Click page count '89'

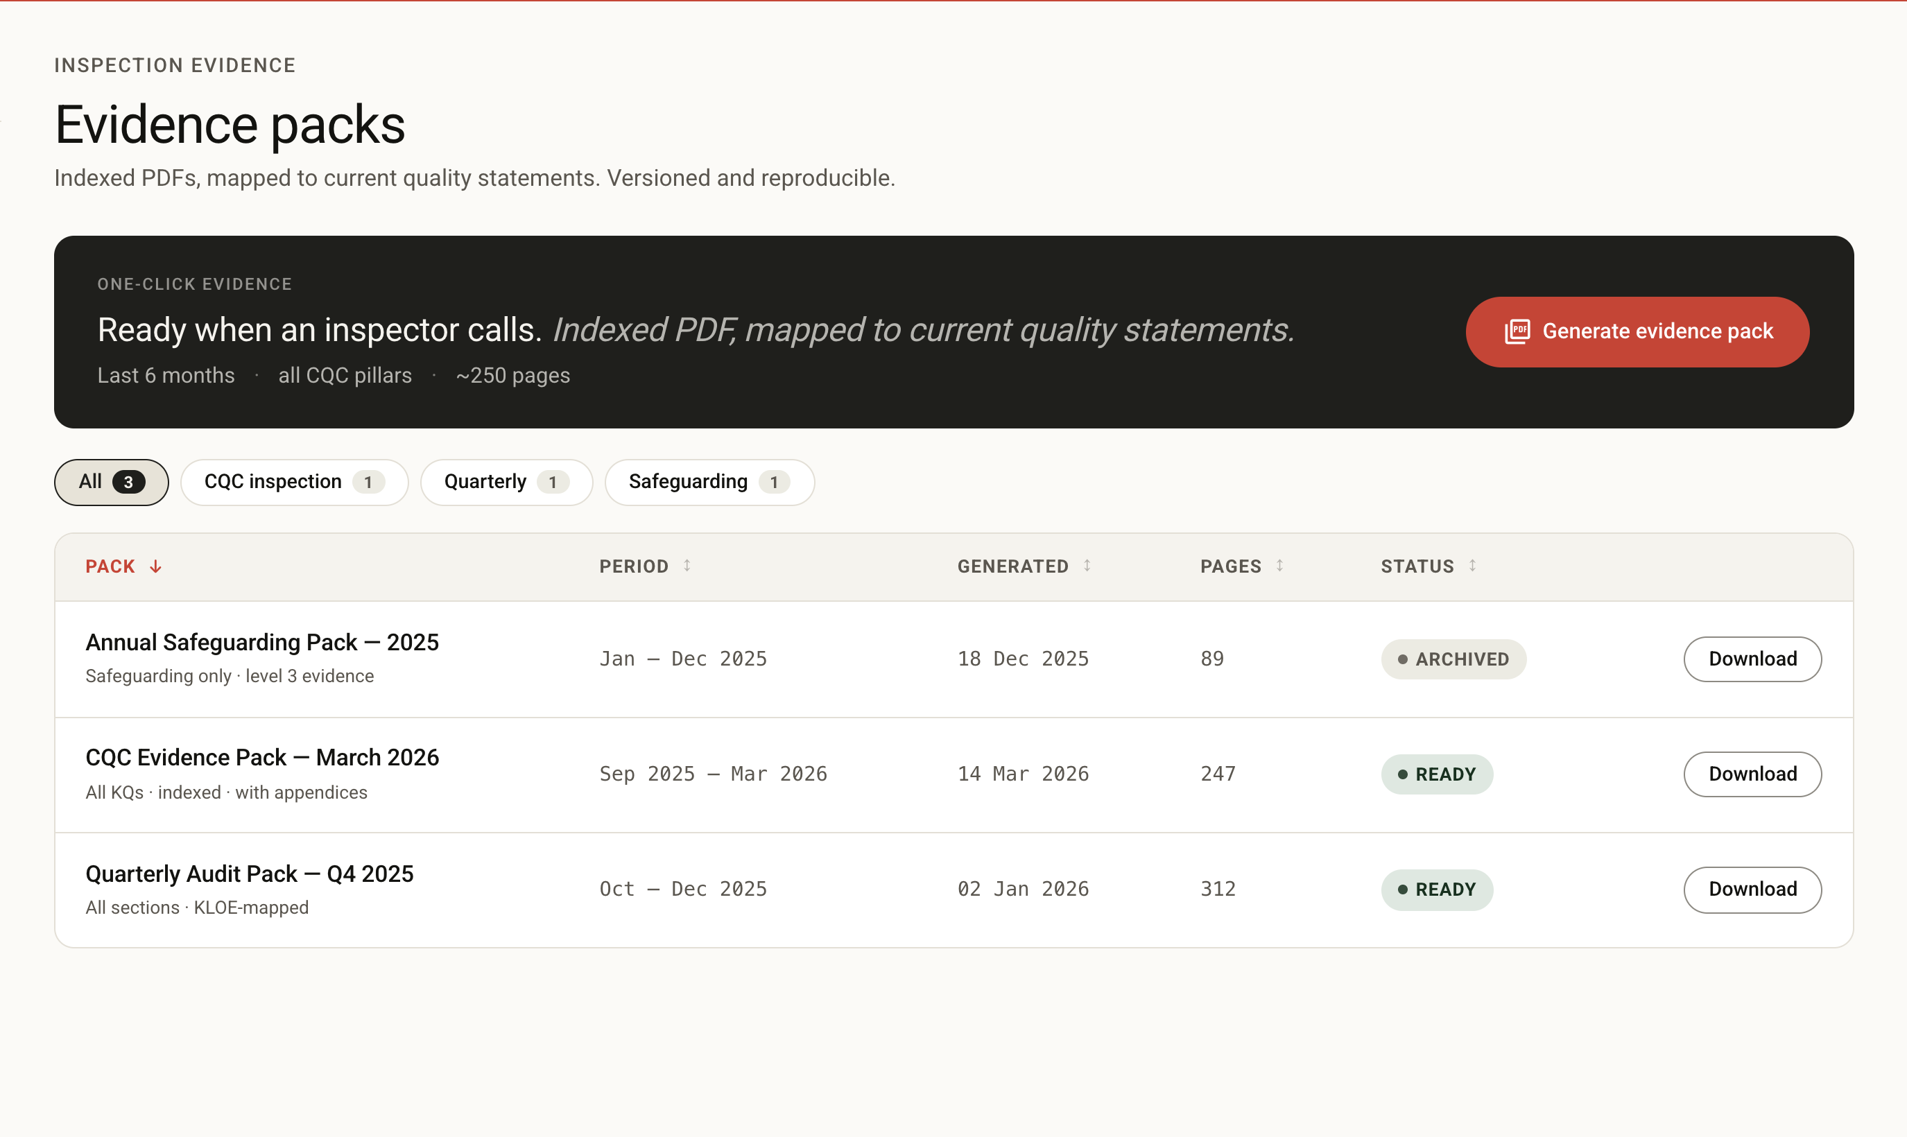(1212, 659)
